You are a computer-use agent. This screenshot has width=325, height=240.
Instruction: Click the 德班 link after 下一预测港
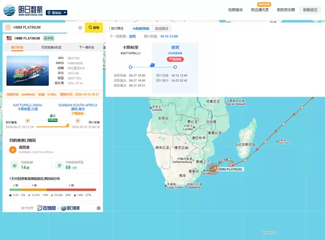132,36
